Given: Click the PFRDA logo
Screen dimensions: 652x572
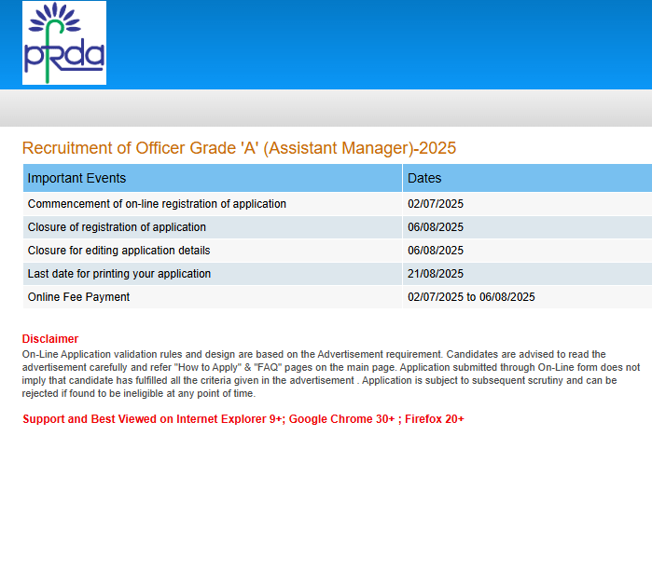Looking at the screenshot, I should pyautogui.click(x=63, y=44).
